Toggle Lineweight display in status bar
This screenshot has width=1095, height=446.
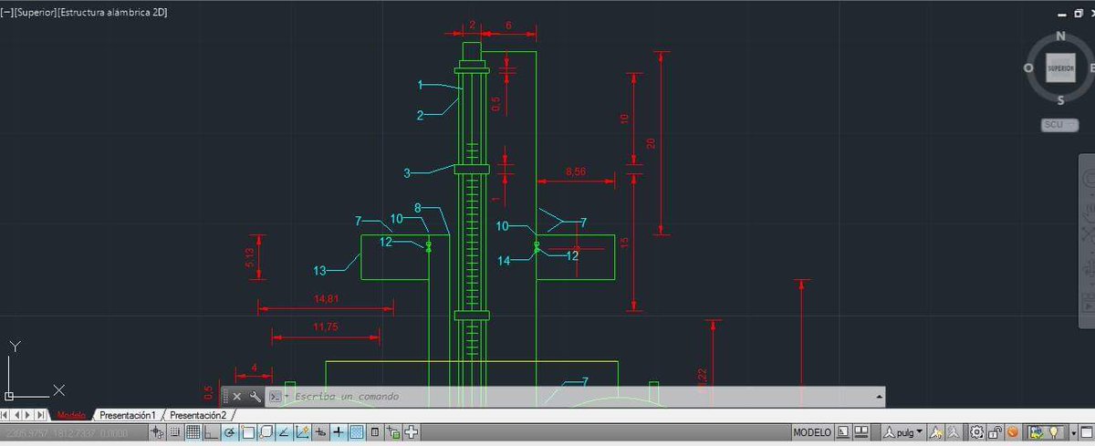pyautogui.click(x=338, y=432)
